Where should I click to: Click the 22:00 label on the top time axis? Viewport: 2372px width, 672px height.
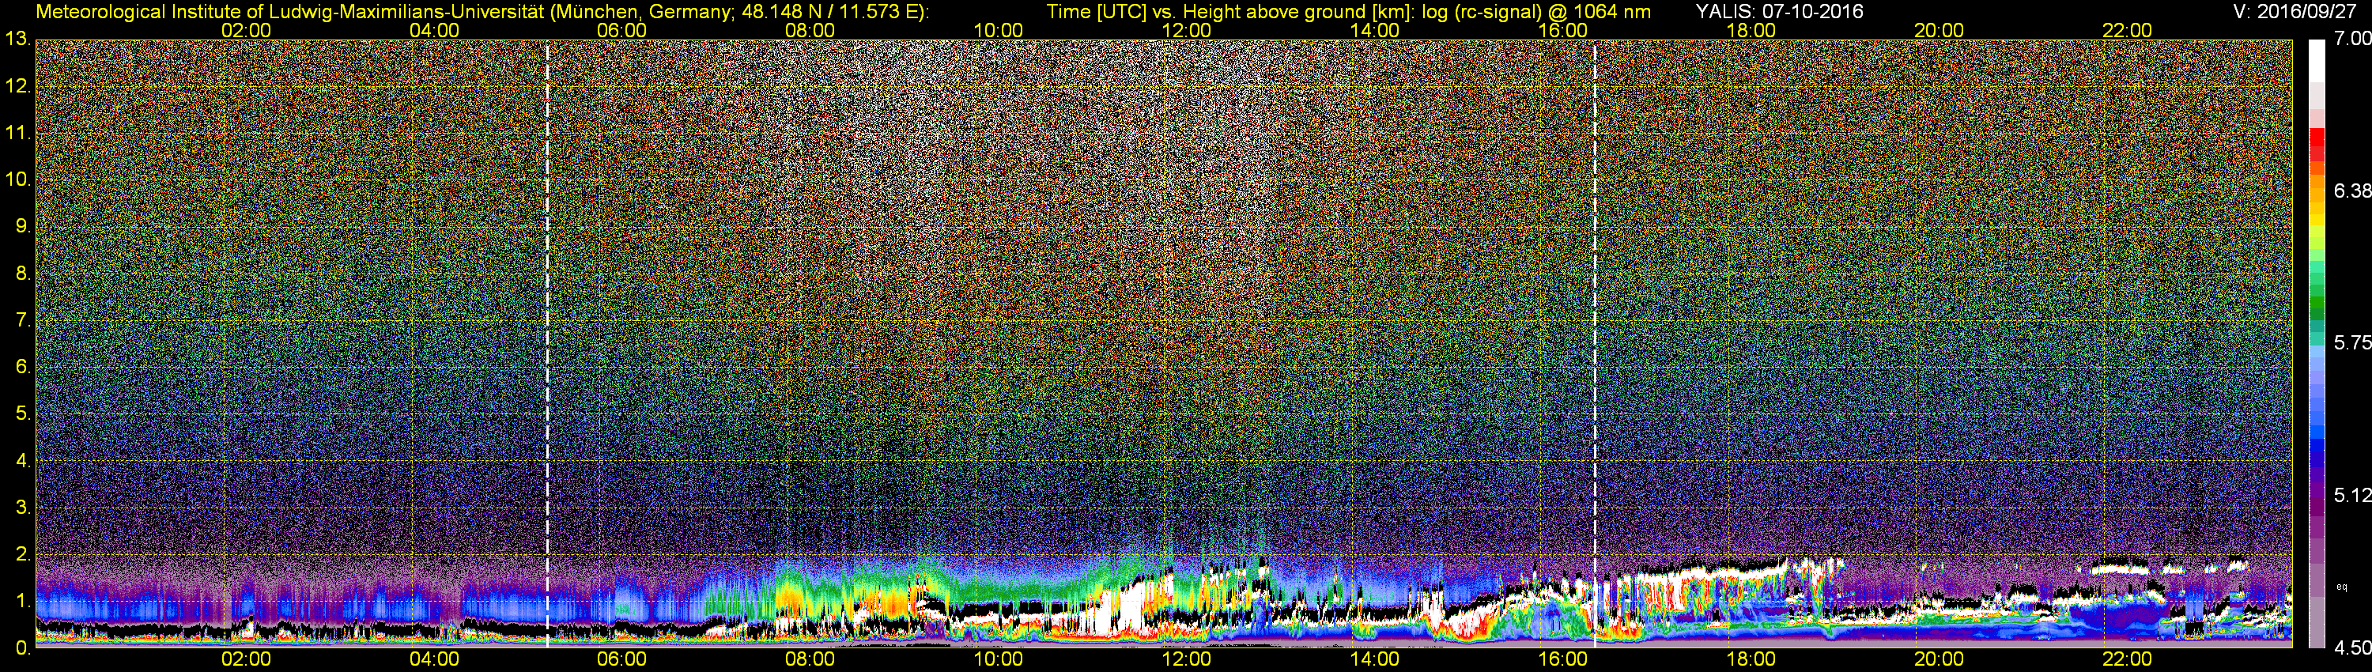point(2127,30)
